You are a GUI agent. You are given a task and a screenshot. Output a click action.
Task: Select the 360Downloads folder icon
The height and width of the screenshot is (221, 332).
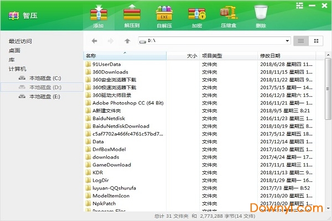(88, 72)
